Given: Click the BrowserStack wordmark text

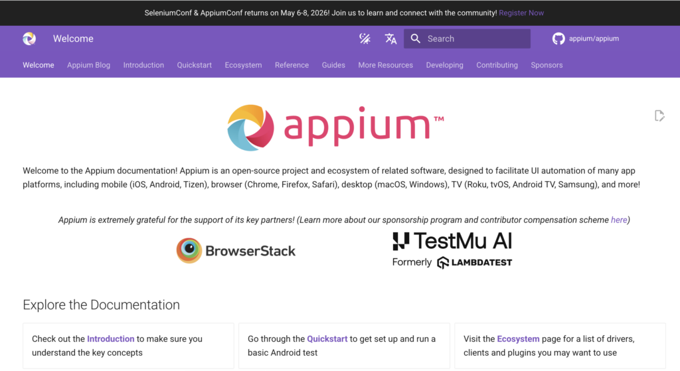Looking at the screenshot, I should click(x=250, y=250).
